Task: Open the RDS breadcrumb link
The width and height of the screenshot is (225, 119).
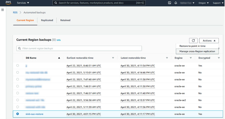Action: (x=15, y=12)
